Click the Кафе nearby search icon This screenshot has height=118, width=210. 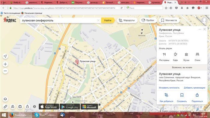pyautogui.click(x=175, y=54)
